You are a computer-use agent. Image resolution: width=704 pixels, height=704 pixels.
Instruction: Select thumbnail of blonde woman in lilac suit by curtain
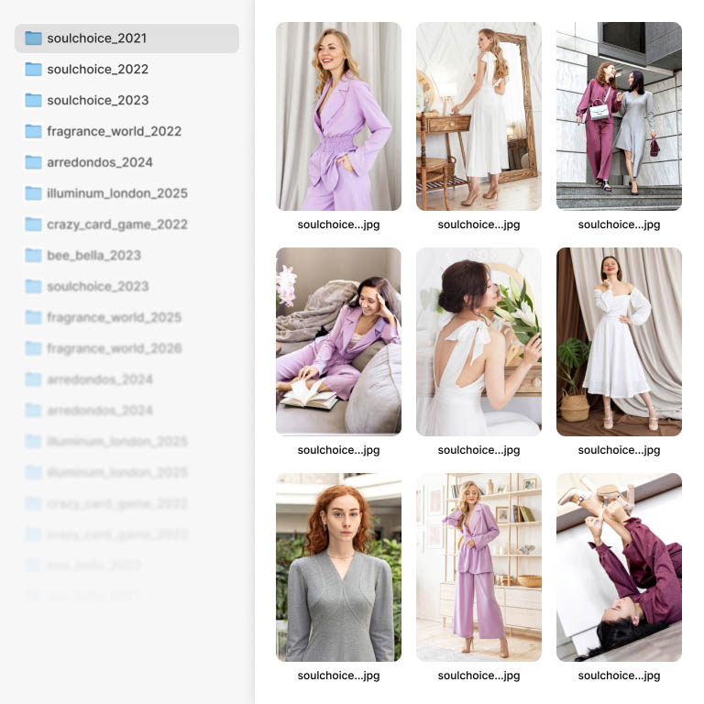(x=338, y=116)
